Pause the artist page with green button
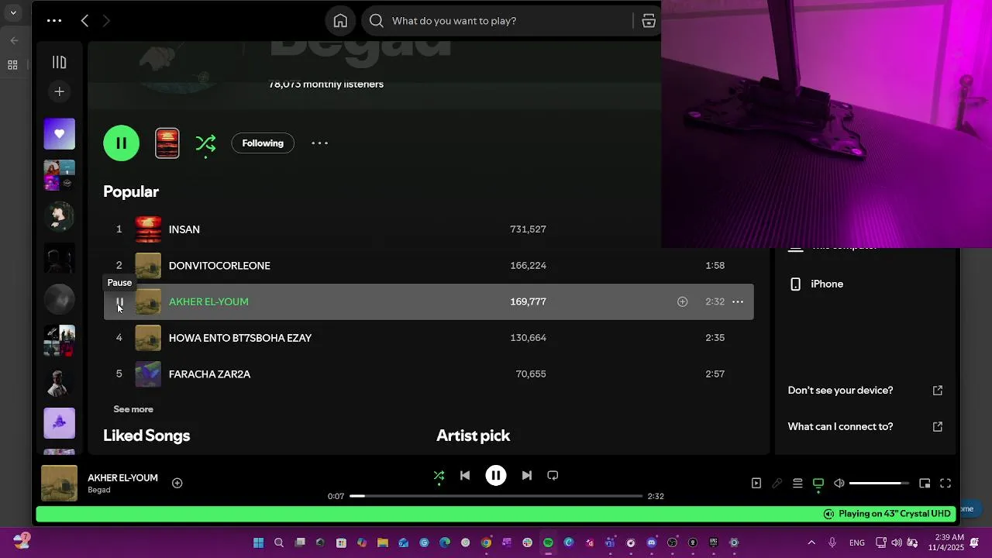Viewport: 992px width, 558px height. coord(122,143)
